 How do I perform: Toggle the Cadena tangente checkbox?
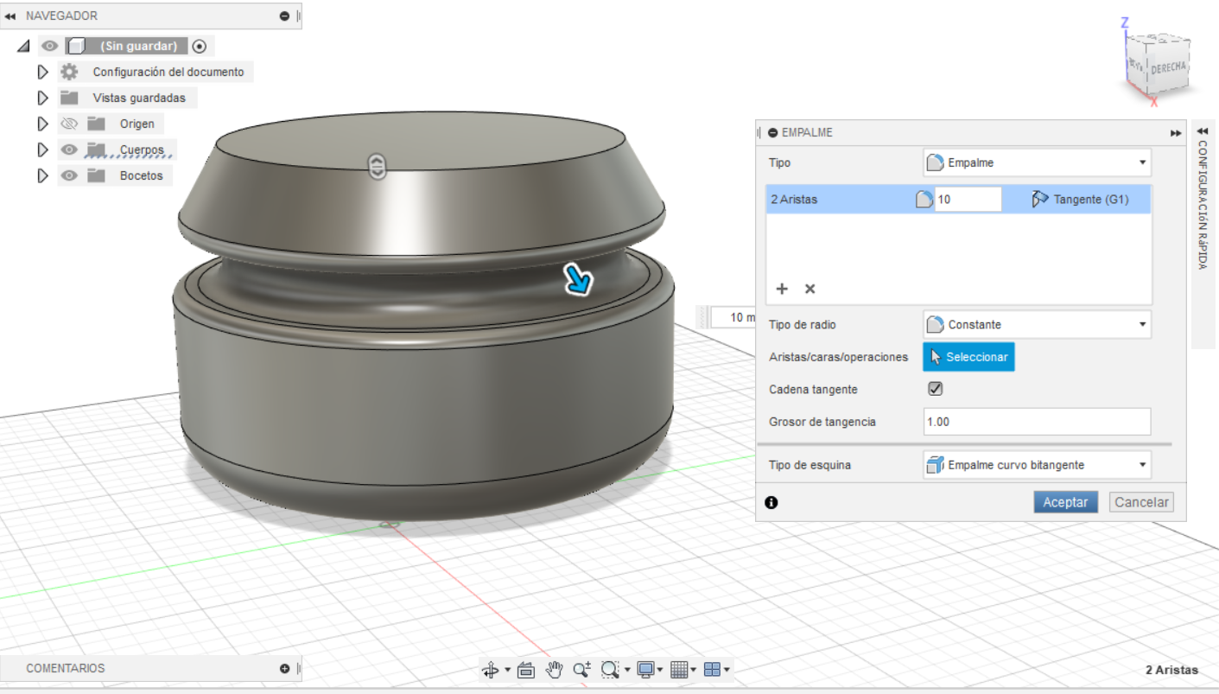coord(935,389)
